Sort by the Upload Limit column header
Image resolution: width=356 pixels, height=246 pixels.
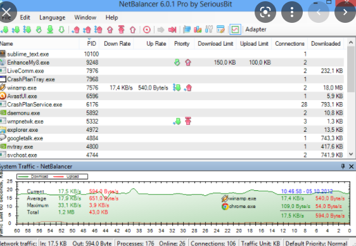coord(254,44)
